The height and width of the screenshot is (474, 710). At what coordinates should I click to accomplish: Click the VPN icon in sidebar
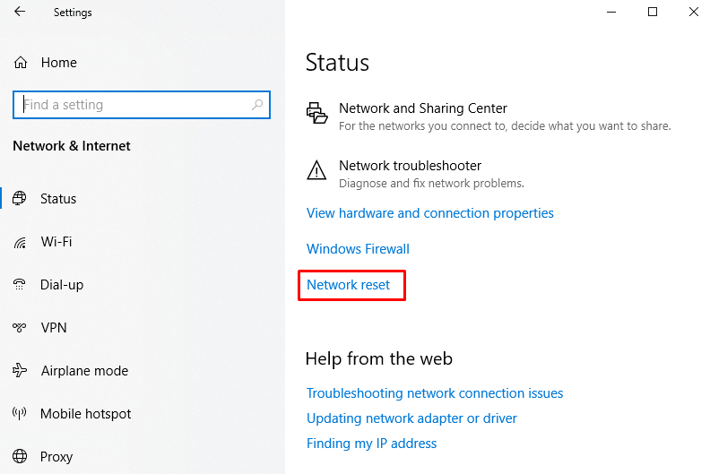20,328
